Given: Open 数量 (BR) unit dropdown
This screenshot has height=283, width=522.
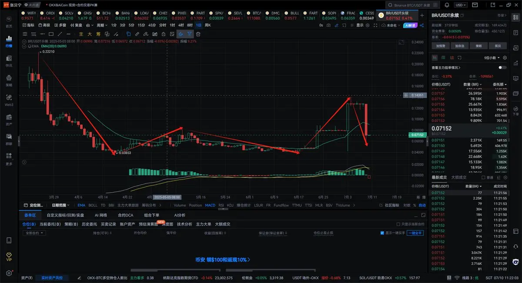Looking at the screenshot, I should click(472, 84).
